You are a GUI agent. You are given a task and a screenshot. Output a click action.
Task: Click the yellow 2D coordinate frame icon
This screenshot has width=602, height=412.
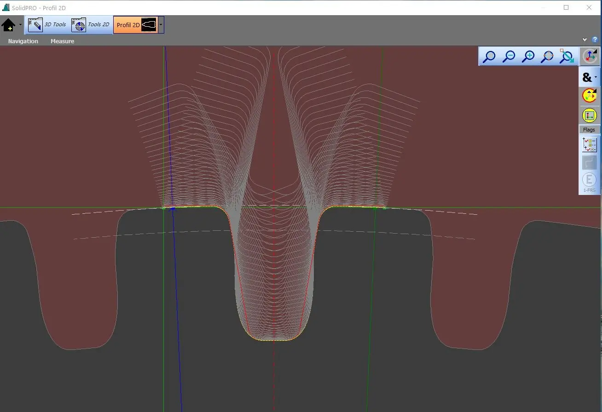(x=589, y=115)
